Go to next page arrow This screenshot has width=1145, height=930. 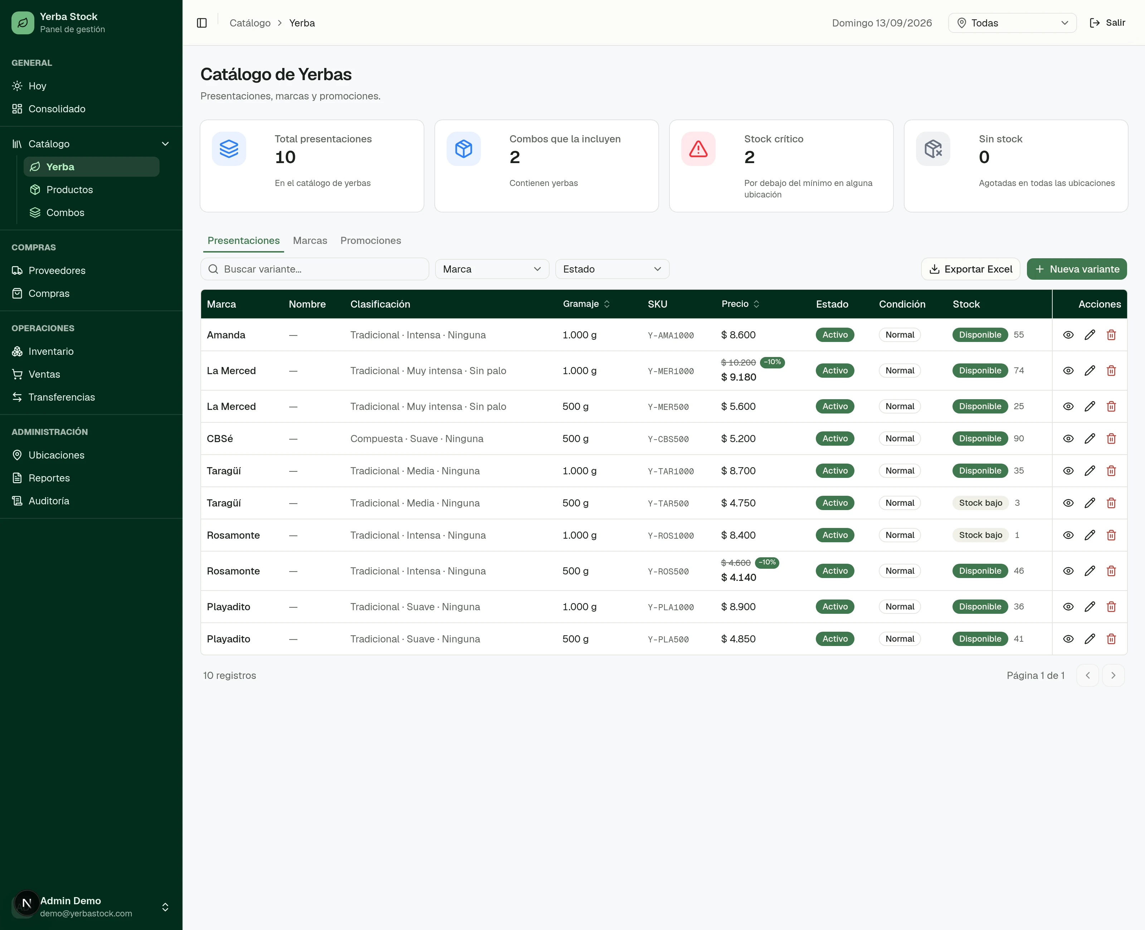pos(1113,676)
